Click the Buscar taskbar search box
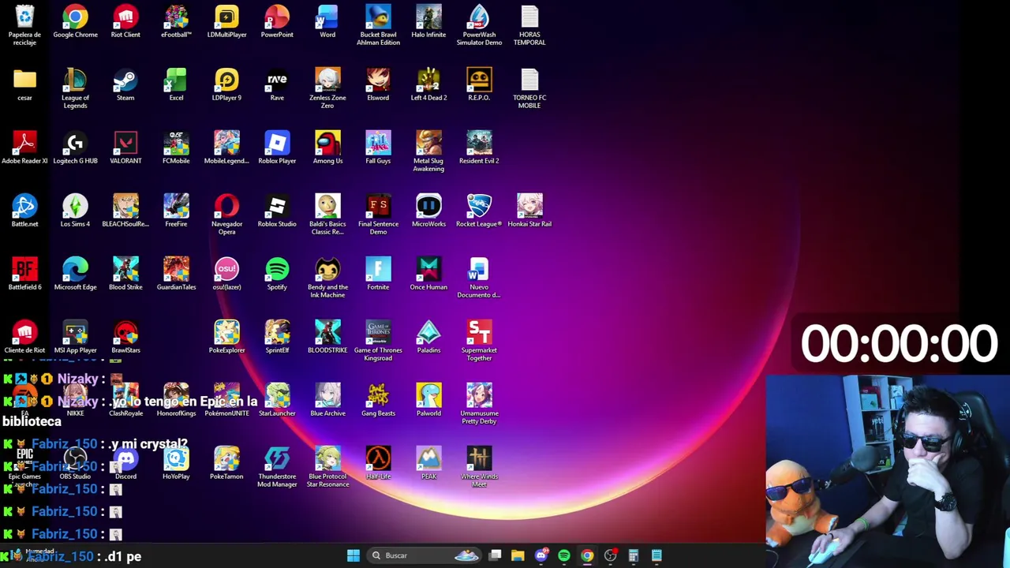Viewport: 1010px width, 568px height. (425, 555)
